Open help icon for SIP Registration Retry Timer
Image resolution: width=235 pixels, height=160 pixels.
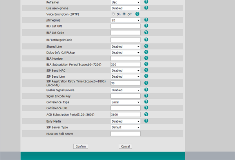tap(146, 83)
